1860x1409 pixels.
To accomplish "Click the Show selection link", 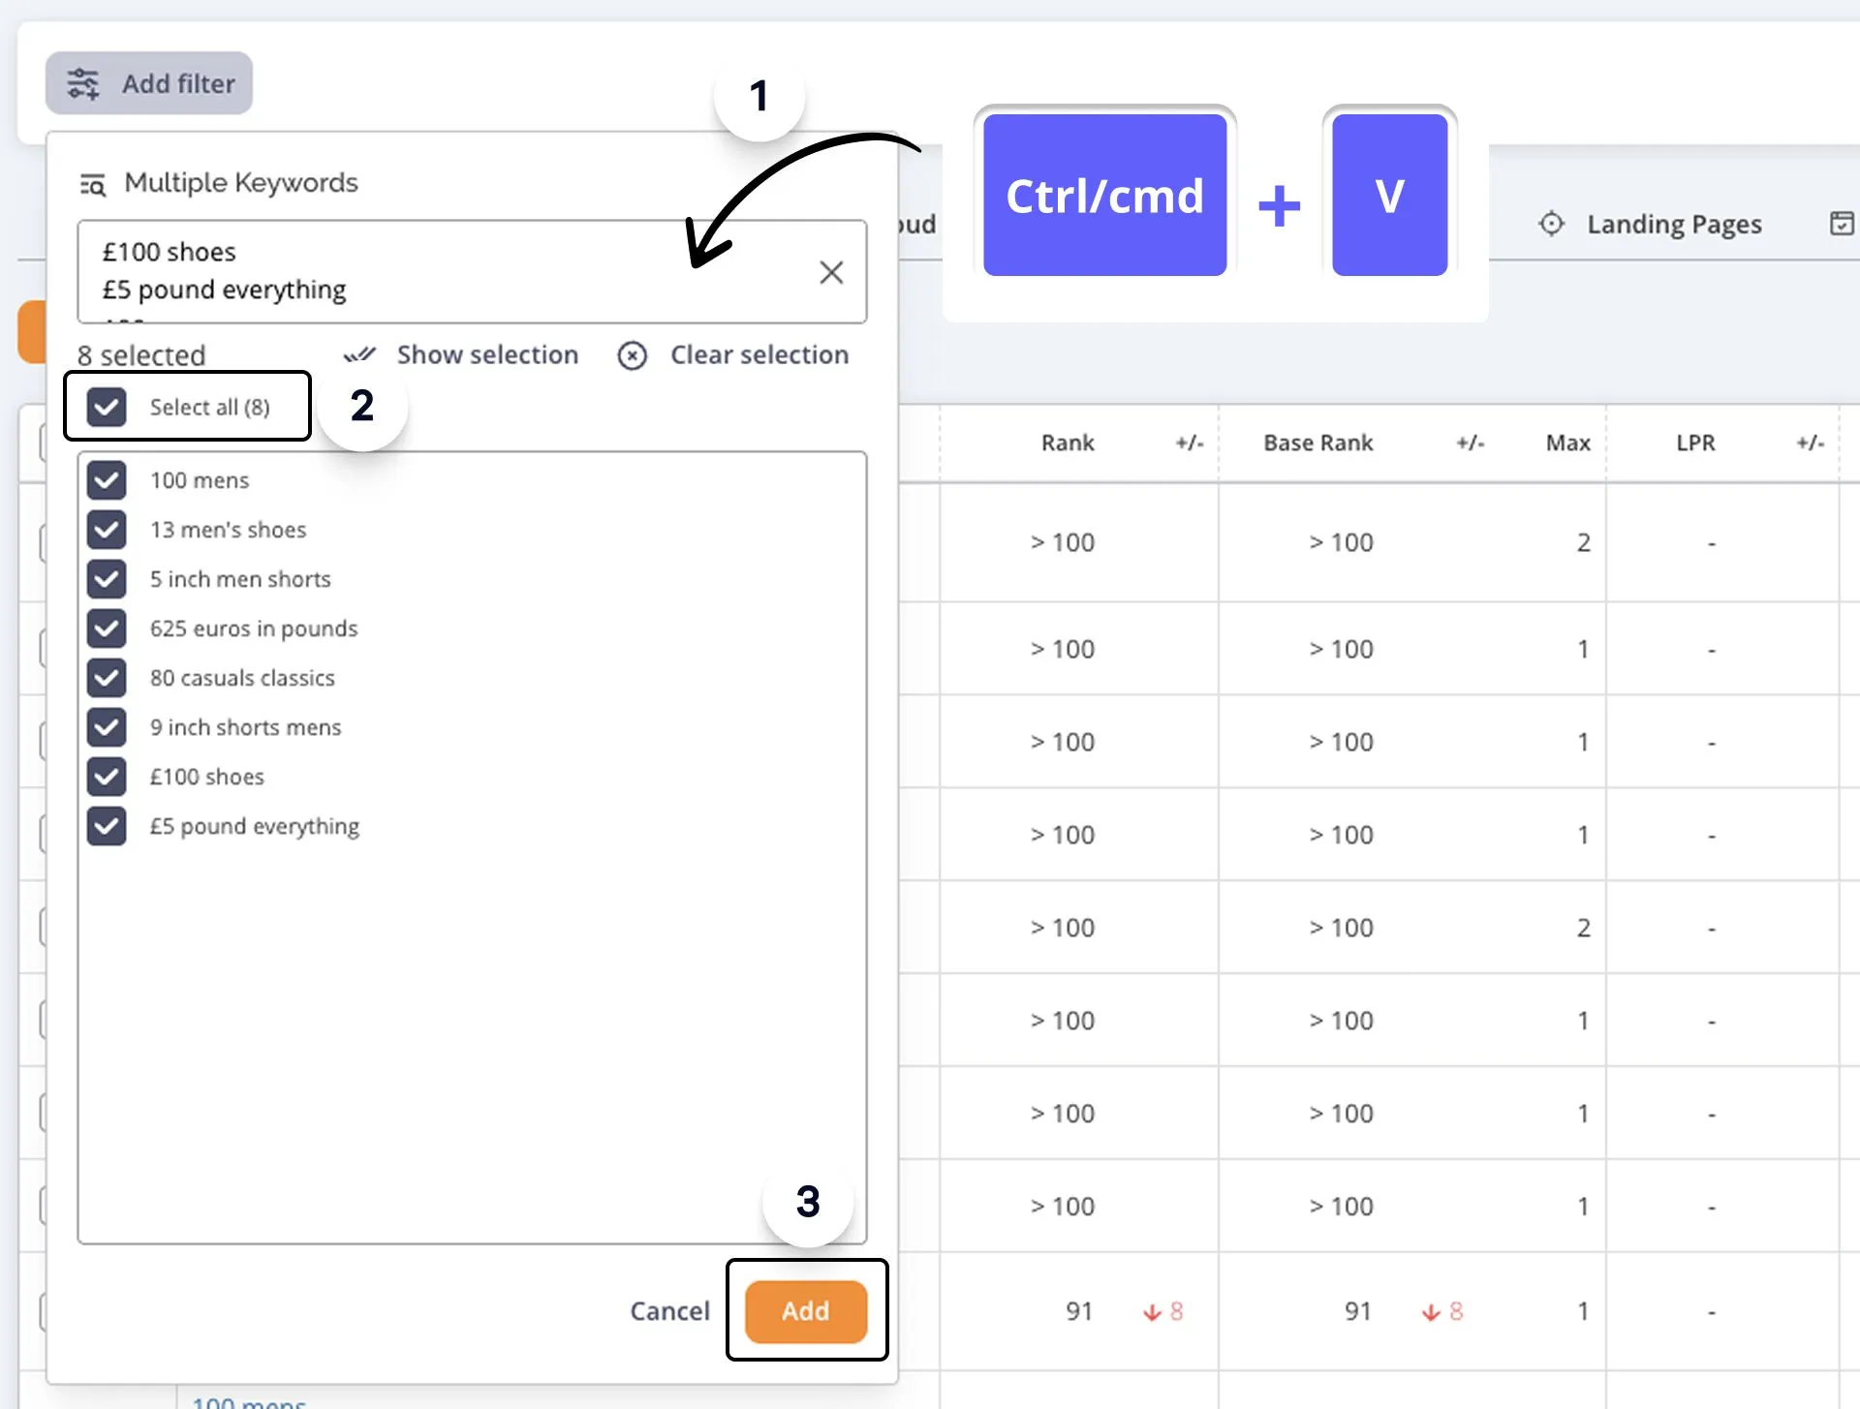I will [x=487, y=355].
